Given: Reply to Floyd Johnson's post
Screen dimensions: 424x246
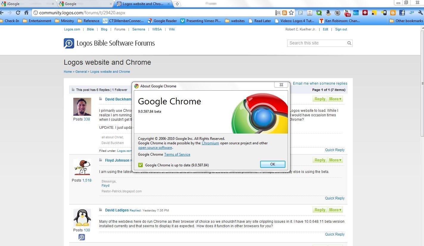Looking at the screenshot, I should [x=320, y=160].
